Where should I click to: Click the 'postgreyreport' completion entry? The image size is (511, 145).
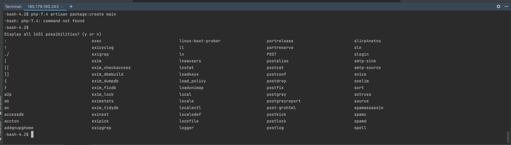(283, 101)
